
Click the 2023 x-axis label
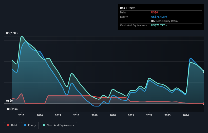(x=167, y=115)
